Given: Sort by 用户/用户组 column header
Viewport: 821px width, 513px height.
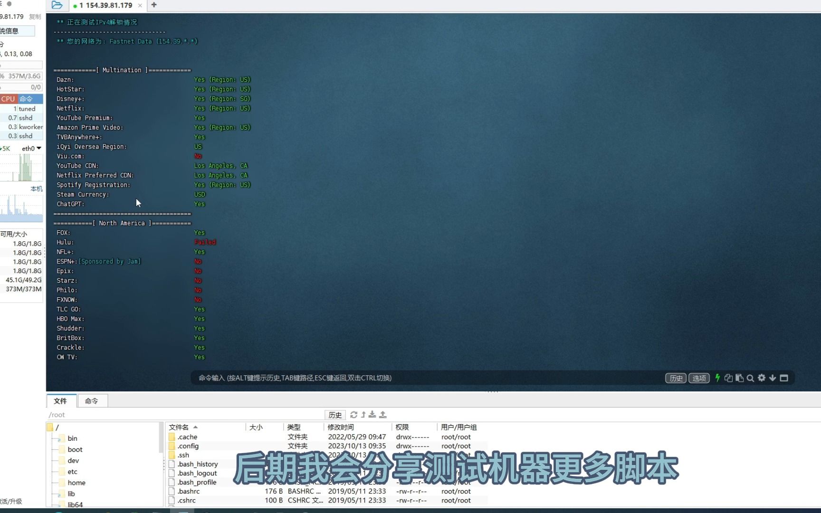Looking at the screenshot, I should click(463, 427).
